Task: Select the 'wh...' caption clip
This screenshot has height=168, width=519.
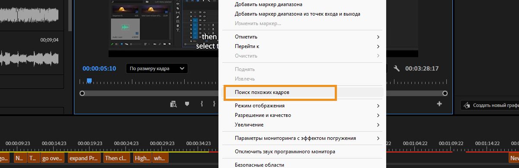Action: (160, 158)
